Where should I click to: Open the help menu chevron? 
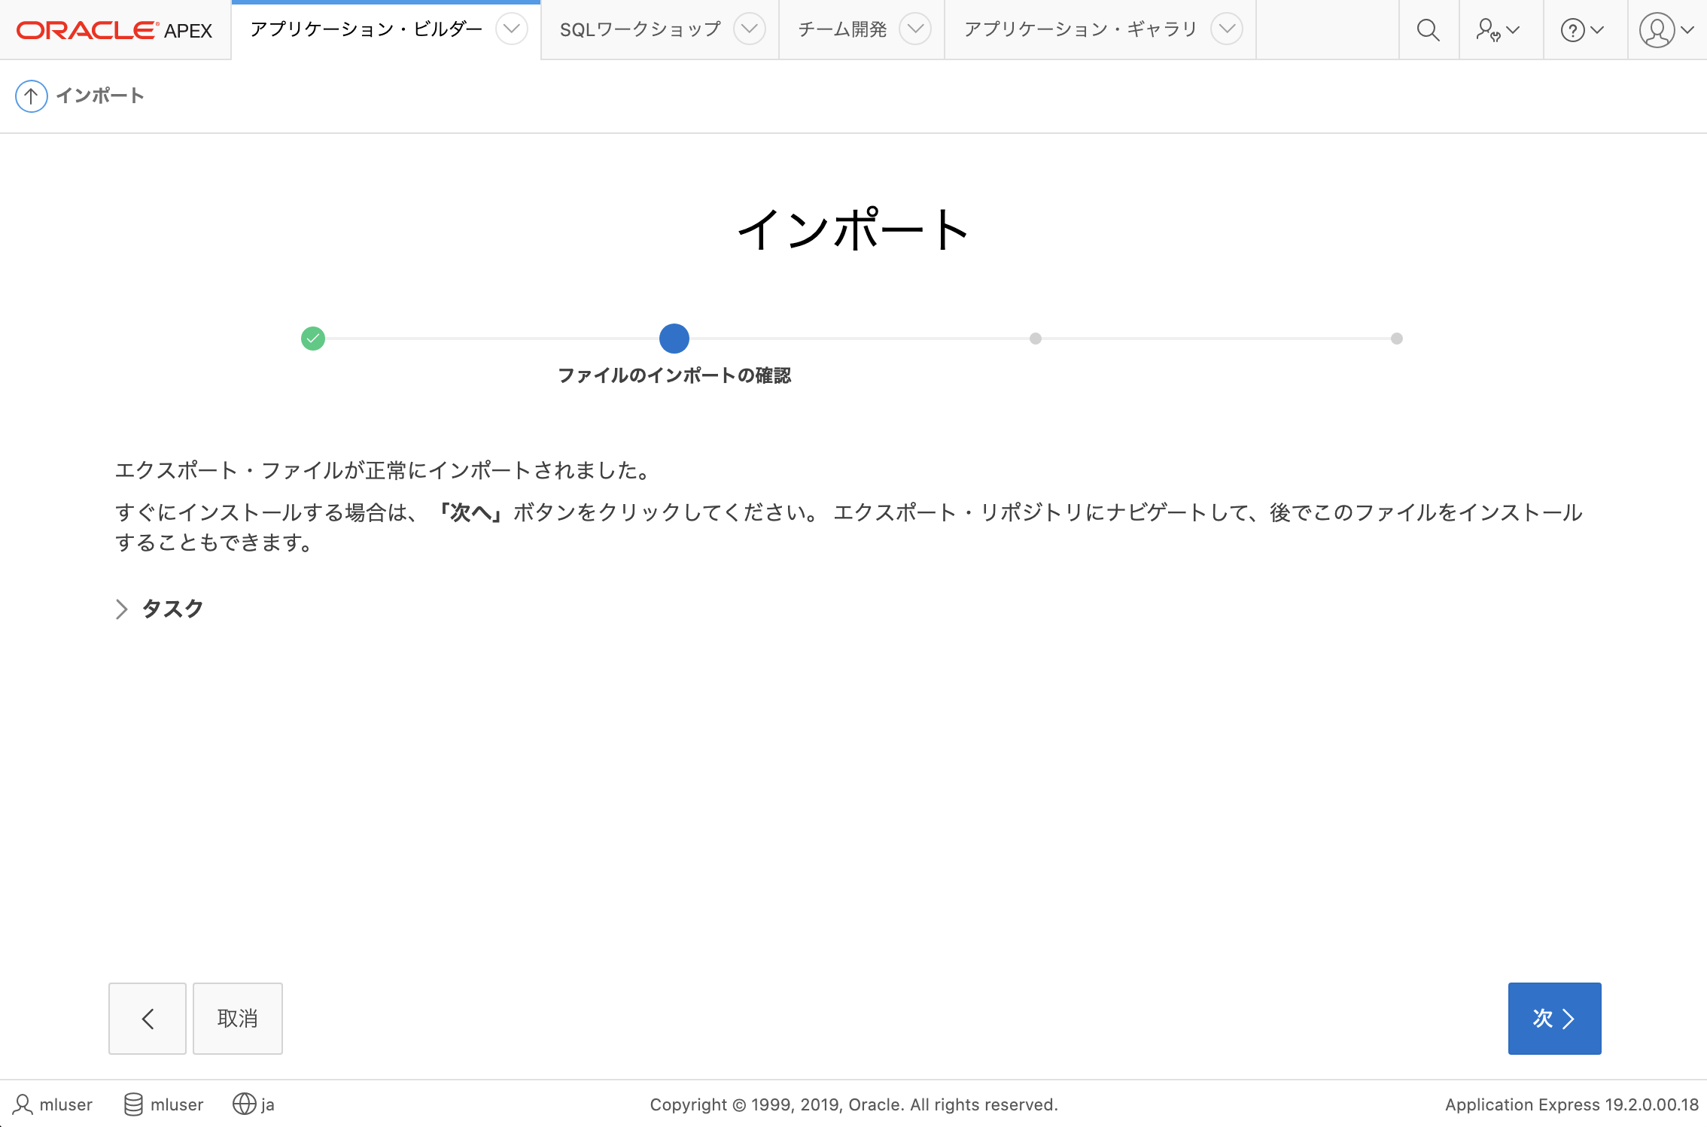pyautogui.click(x=1597, y=30)
